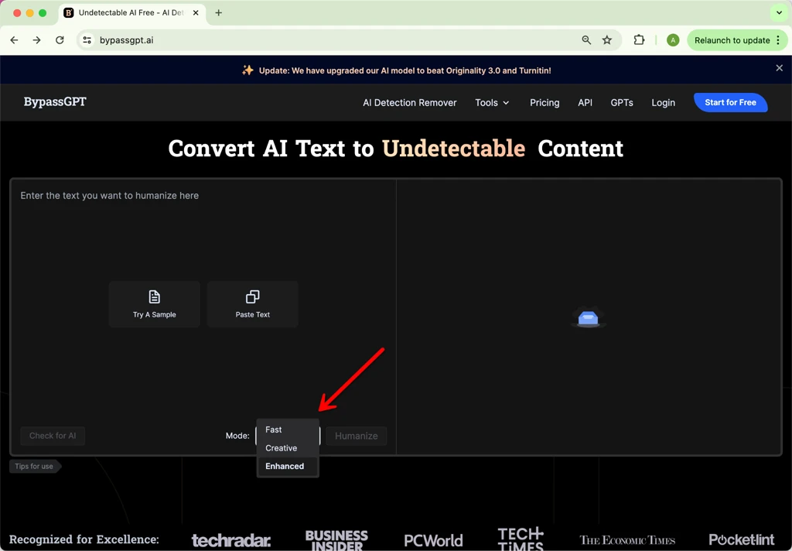This screenshot has height=551, width=792.
Task: Click the empty output box icon
Action: pyautogui.click(x=588, y=318)
